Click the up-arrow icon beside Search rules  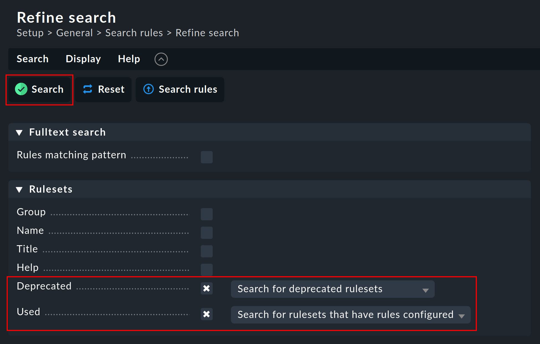148,89
